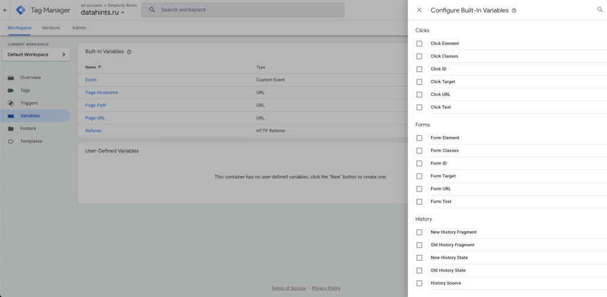Open Tags in the sidebar

click(x=25, y=90)
